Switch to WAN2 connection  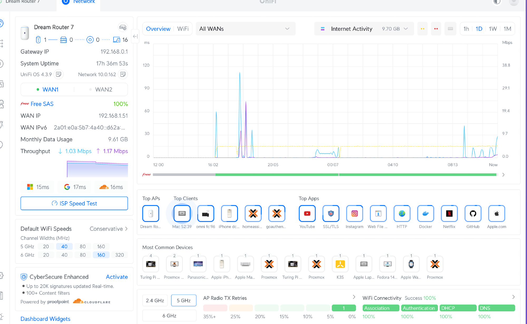103,90
